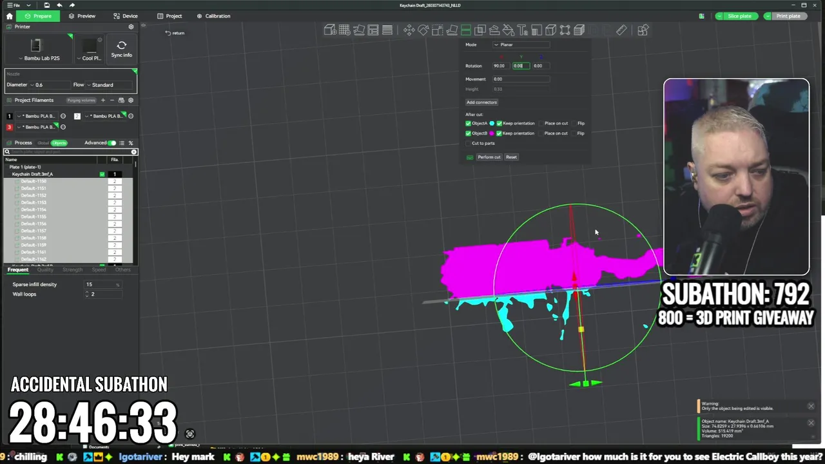The width and height of the screenshot is (825, 464).
Task: Click the Reset cut button
Action: click(x=511, y=157)
